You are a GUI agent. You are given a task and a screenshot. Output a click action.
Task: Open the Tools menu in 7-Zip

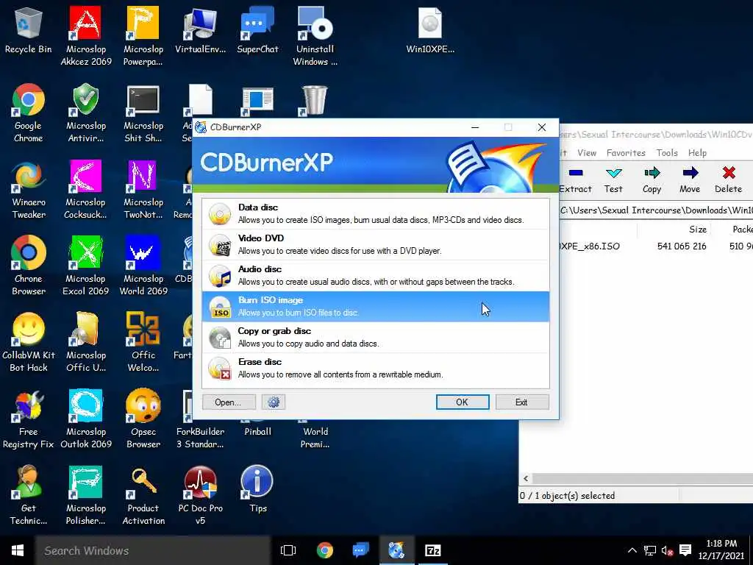tap(667, 153)
